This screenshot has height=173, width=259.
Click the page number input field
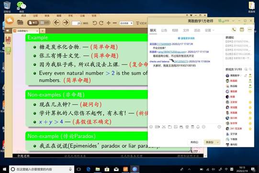coord(76,23)
